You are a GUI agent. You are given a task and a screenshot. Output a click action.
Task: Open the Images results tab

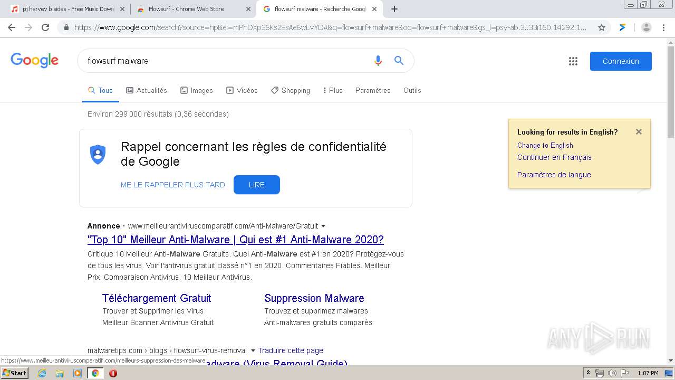[x=197, y=90]
